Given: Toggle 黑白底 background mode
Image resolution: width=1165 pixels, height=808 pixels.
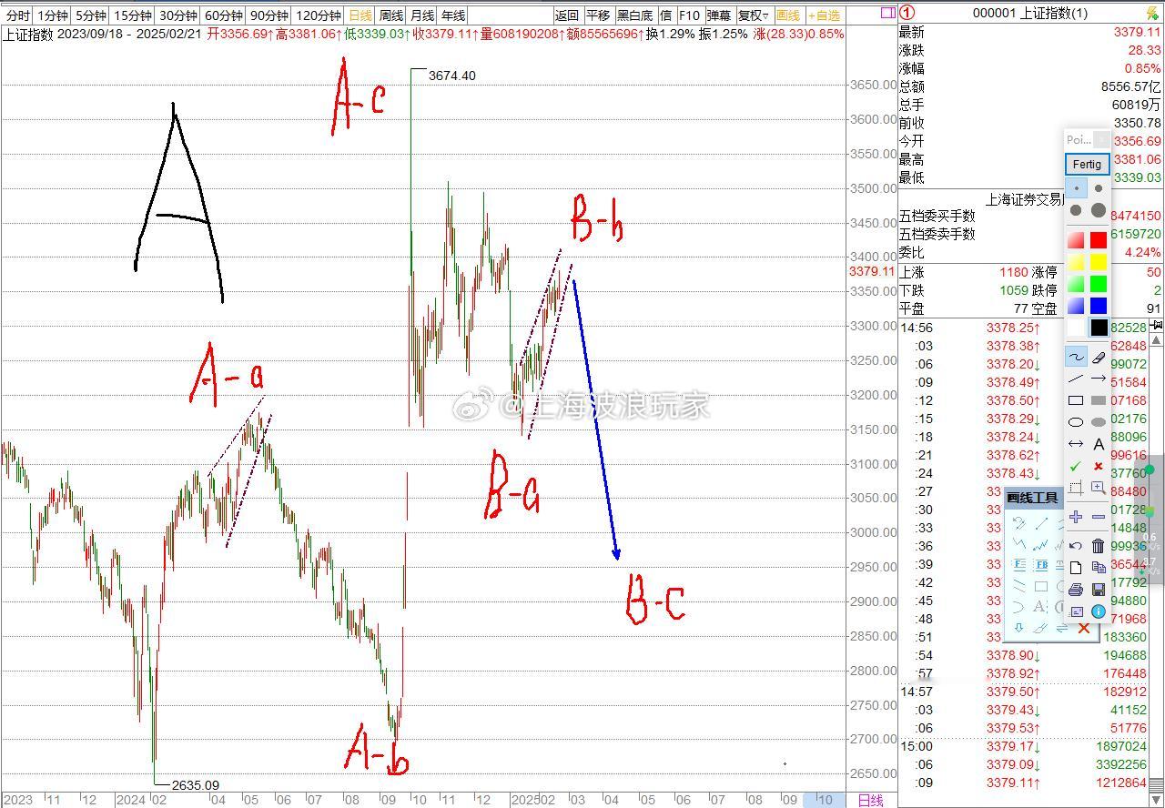Looking at the screenshot, I should 635,15.
